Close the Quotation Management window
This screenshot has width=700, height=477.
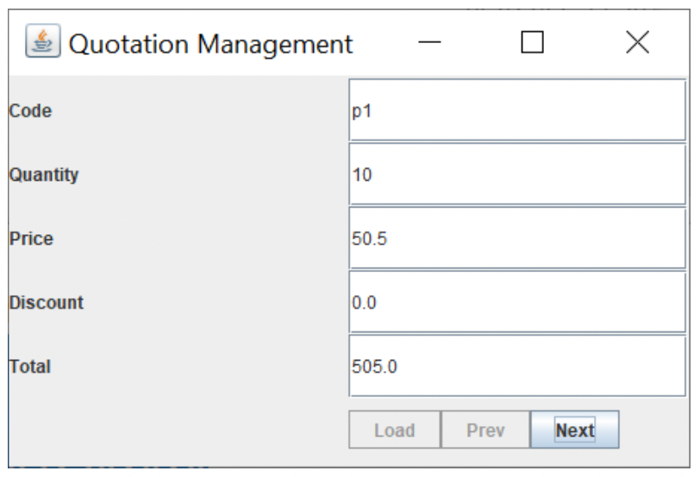(638, 42)
